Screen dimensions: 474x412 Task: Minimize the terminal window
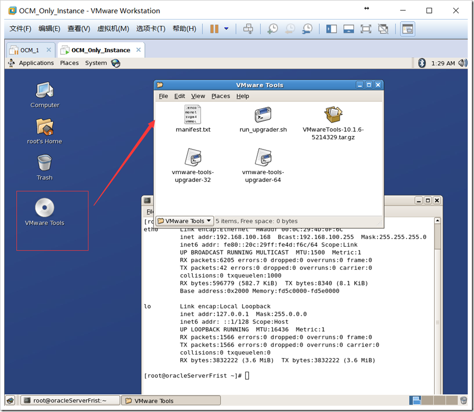[419, 201]
